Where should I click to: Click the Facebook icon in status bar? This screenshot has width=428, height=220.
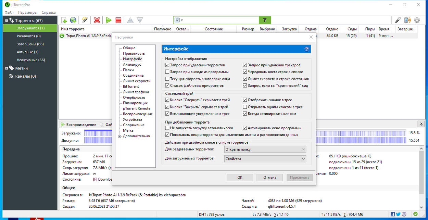(x=393, y=215)
